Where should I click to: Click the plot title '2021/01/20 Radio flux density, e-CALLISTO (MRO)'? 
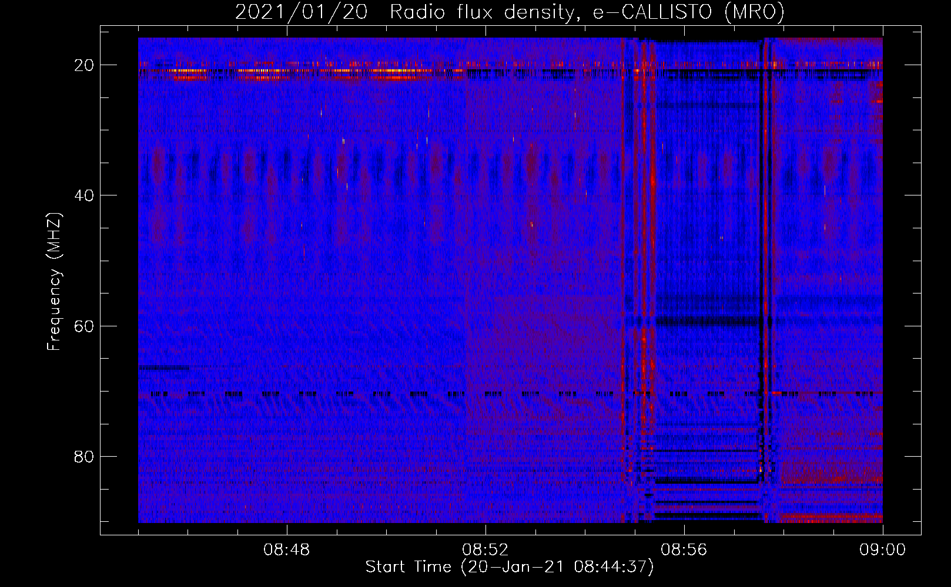click(x=510, y=12)
